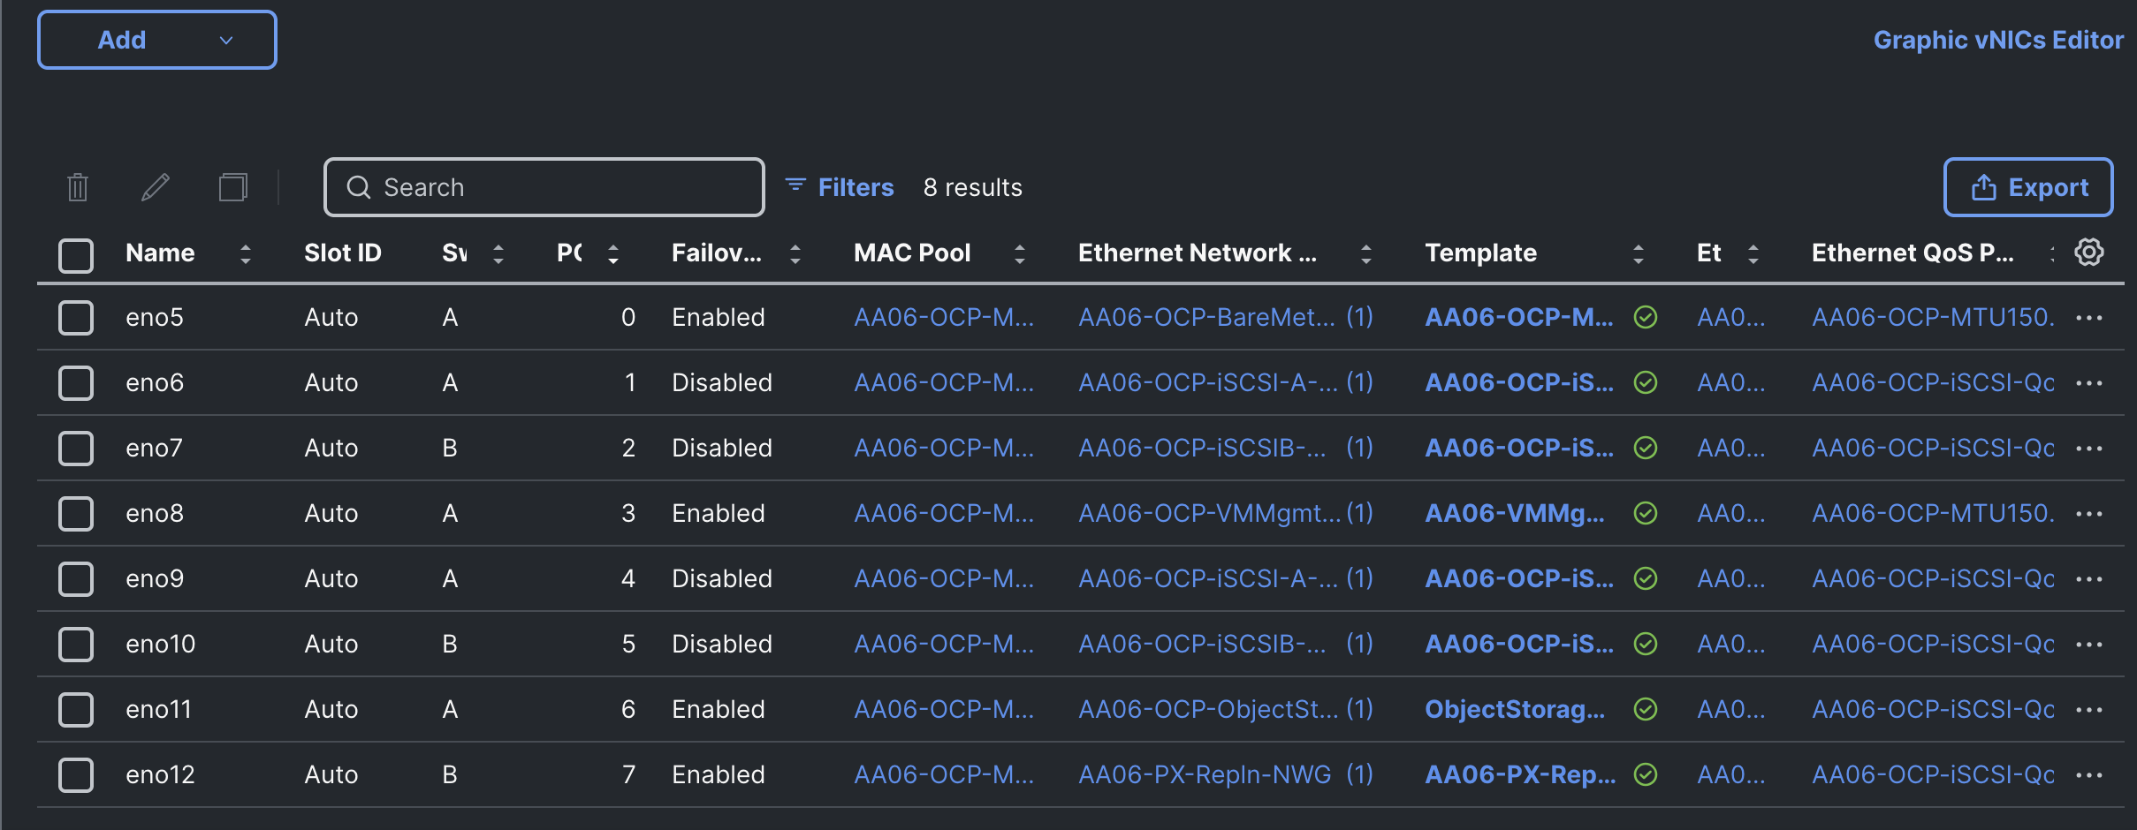2137x830 pixels.
Task: Open row actions ellipsis for eno8
Action: [x=2089, y=514]
